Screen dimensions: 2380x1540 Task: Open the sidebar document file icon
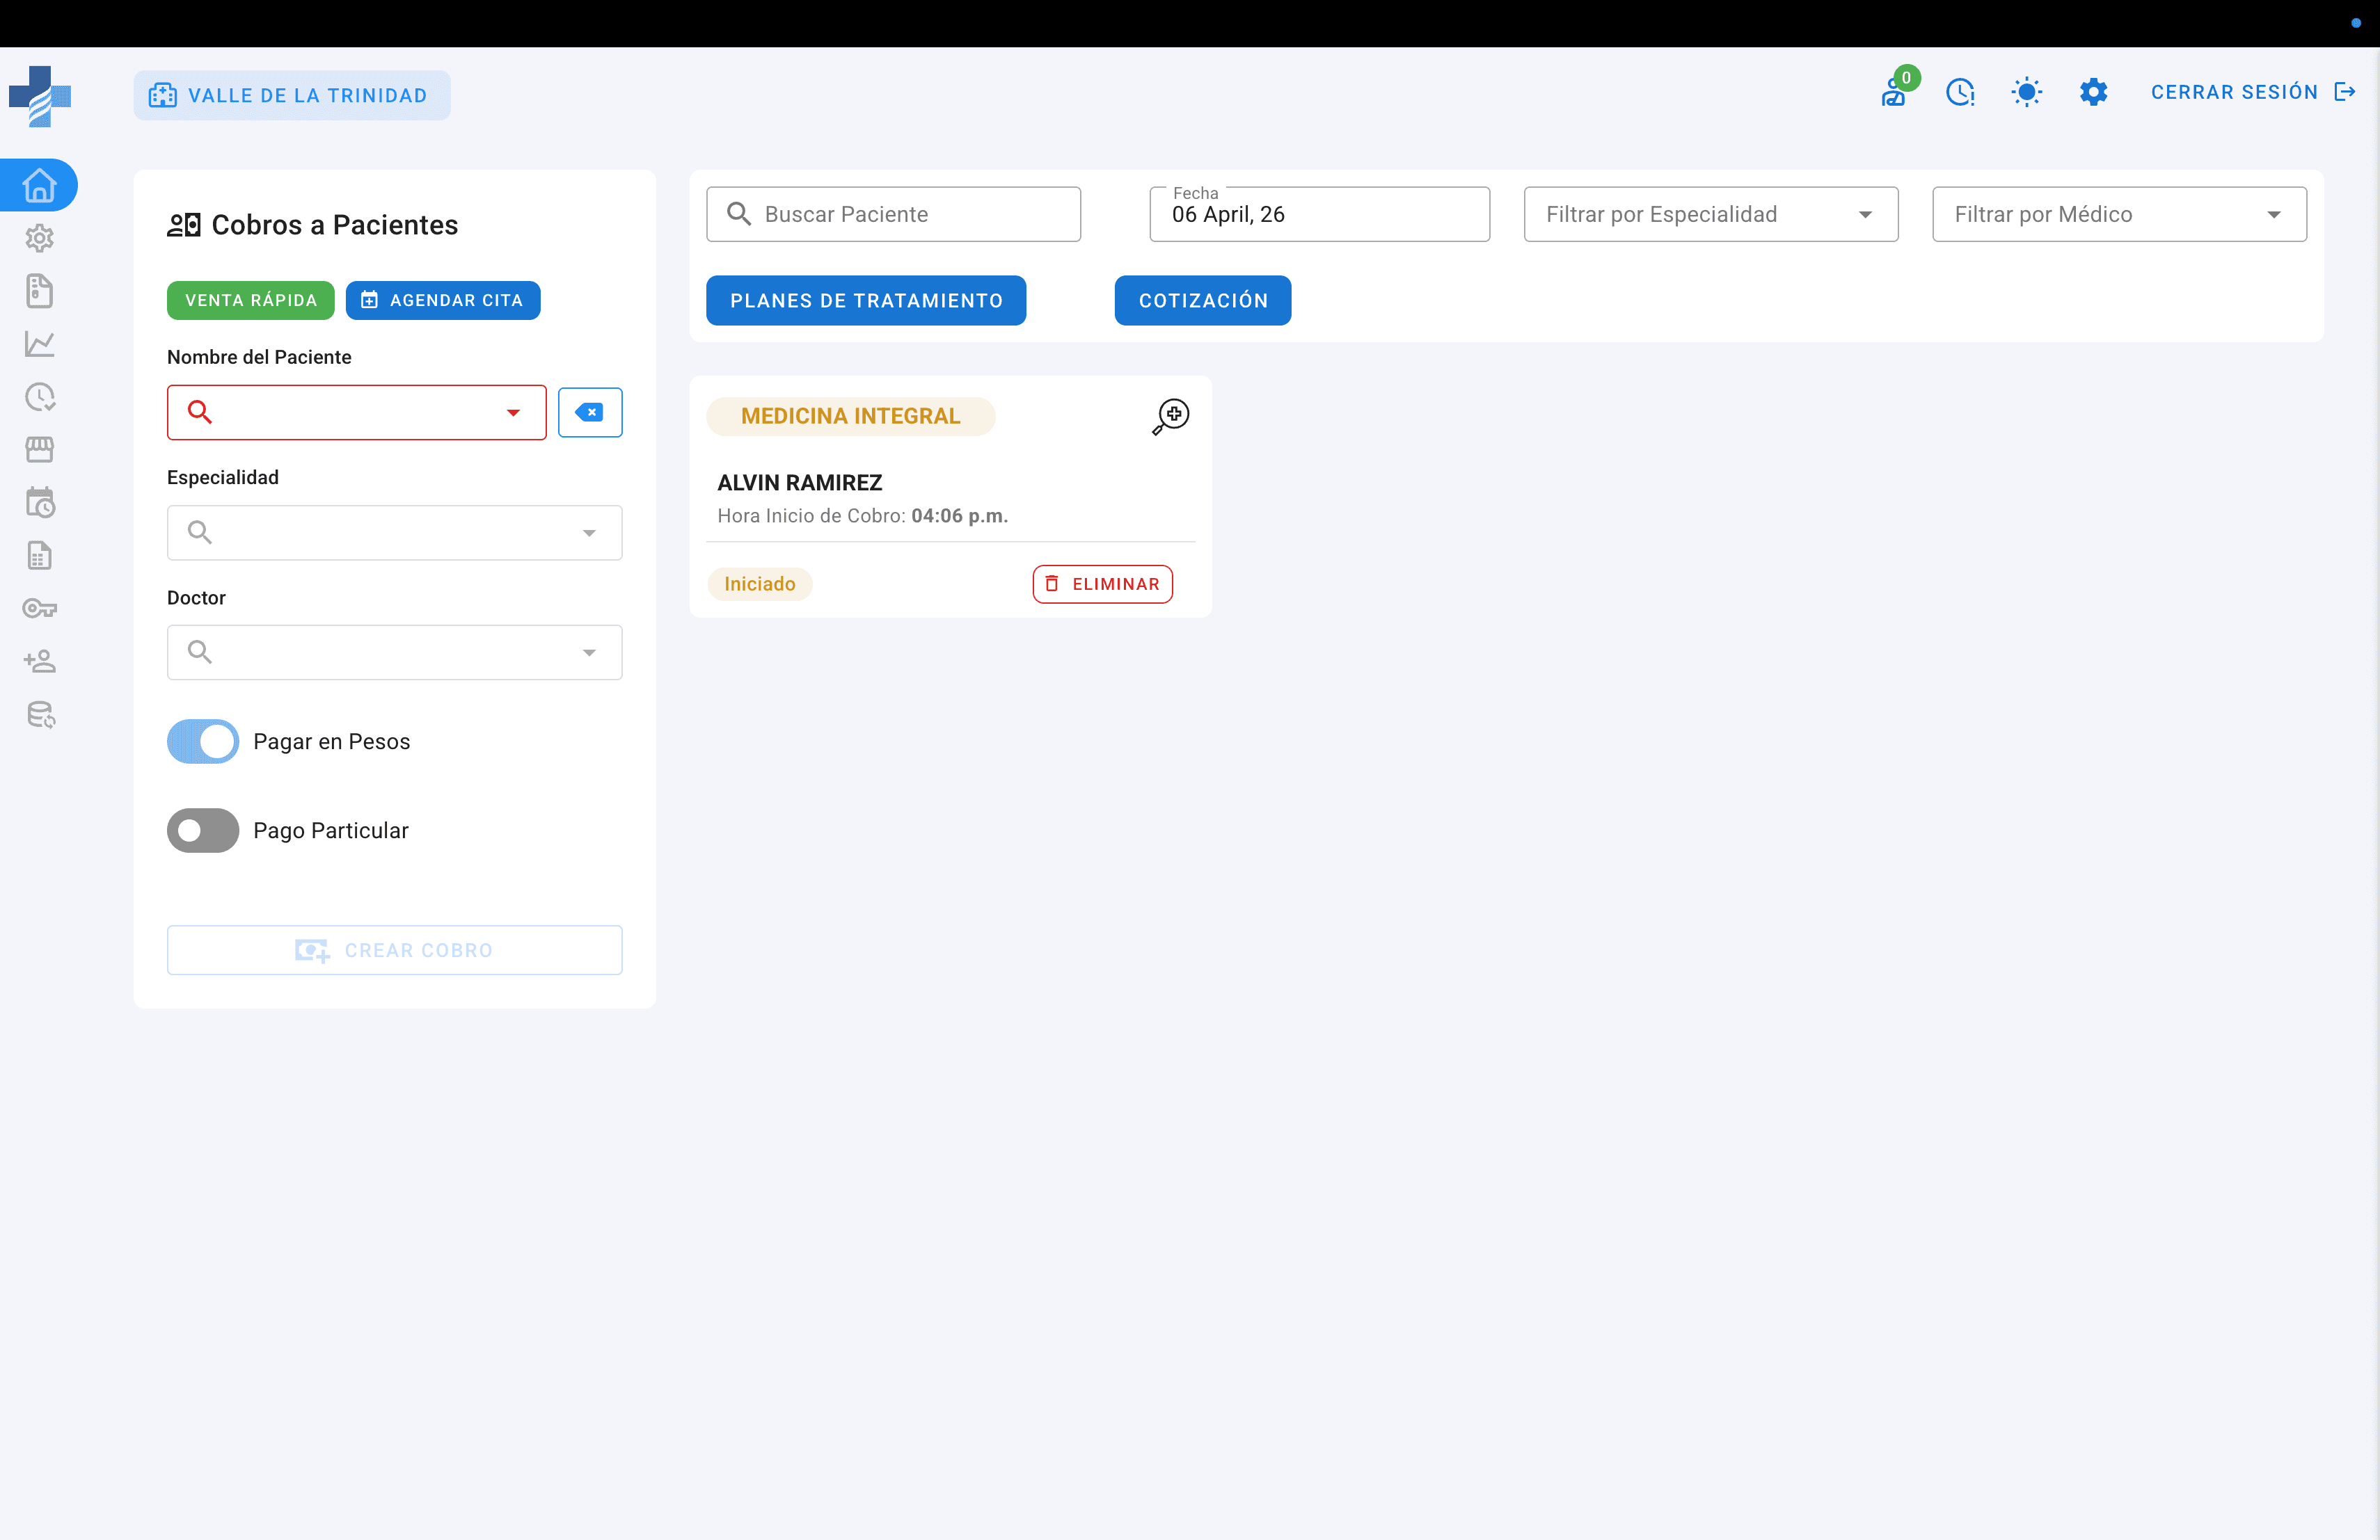pos(39,291)
